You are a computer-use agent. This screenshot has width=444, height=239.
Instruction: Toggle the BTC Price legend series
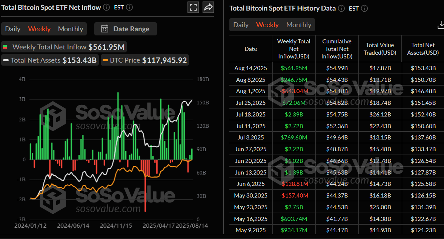point(144,60)
